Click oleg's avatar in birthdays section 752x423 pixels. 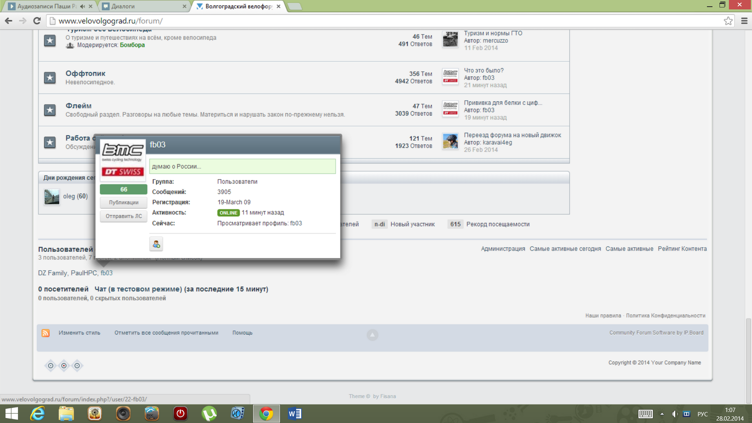click(51, 197)
